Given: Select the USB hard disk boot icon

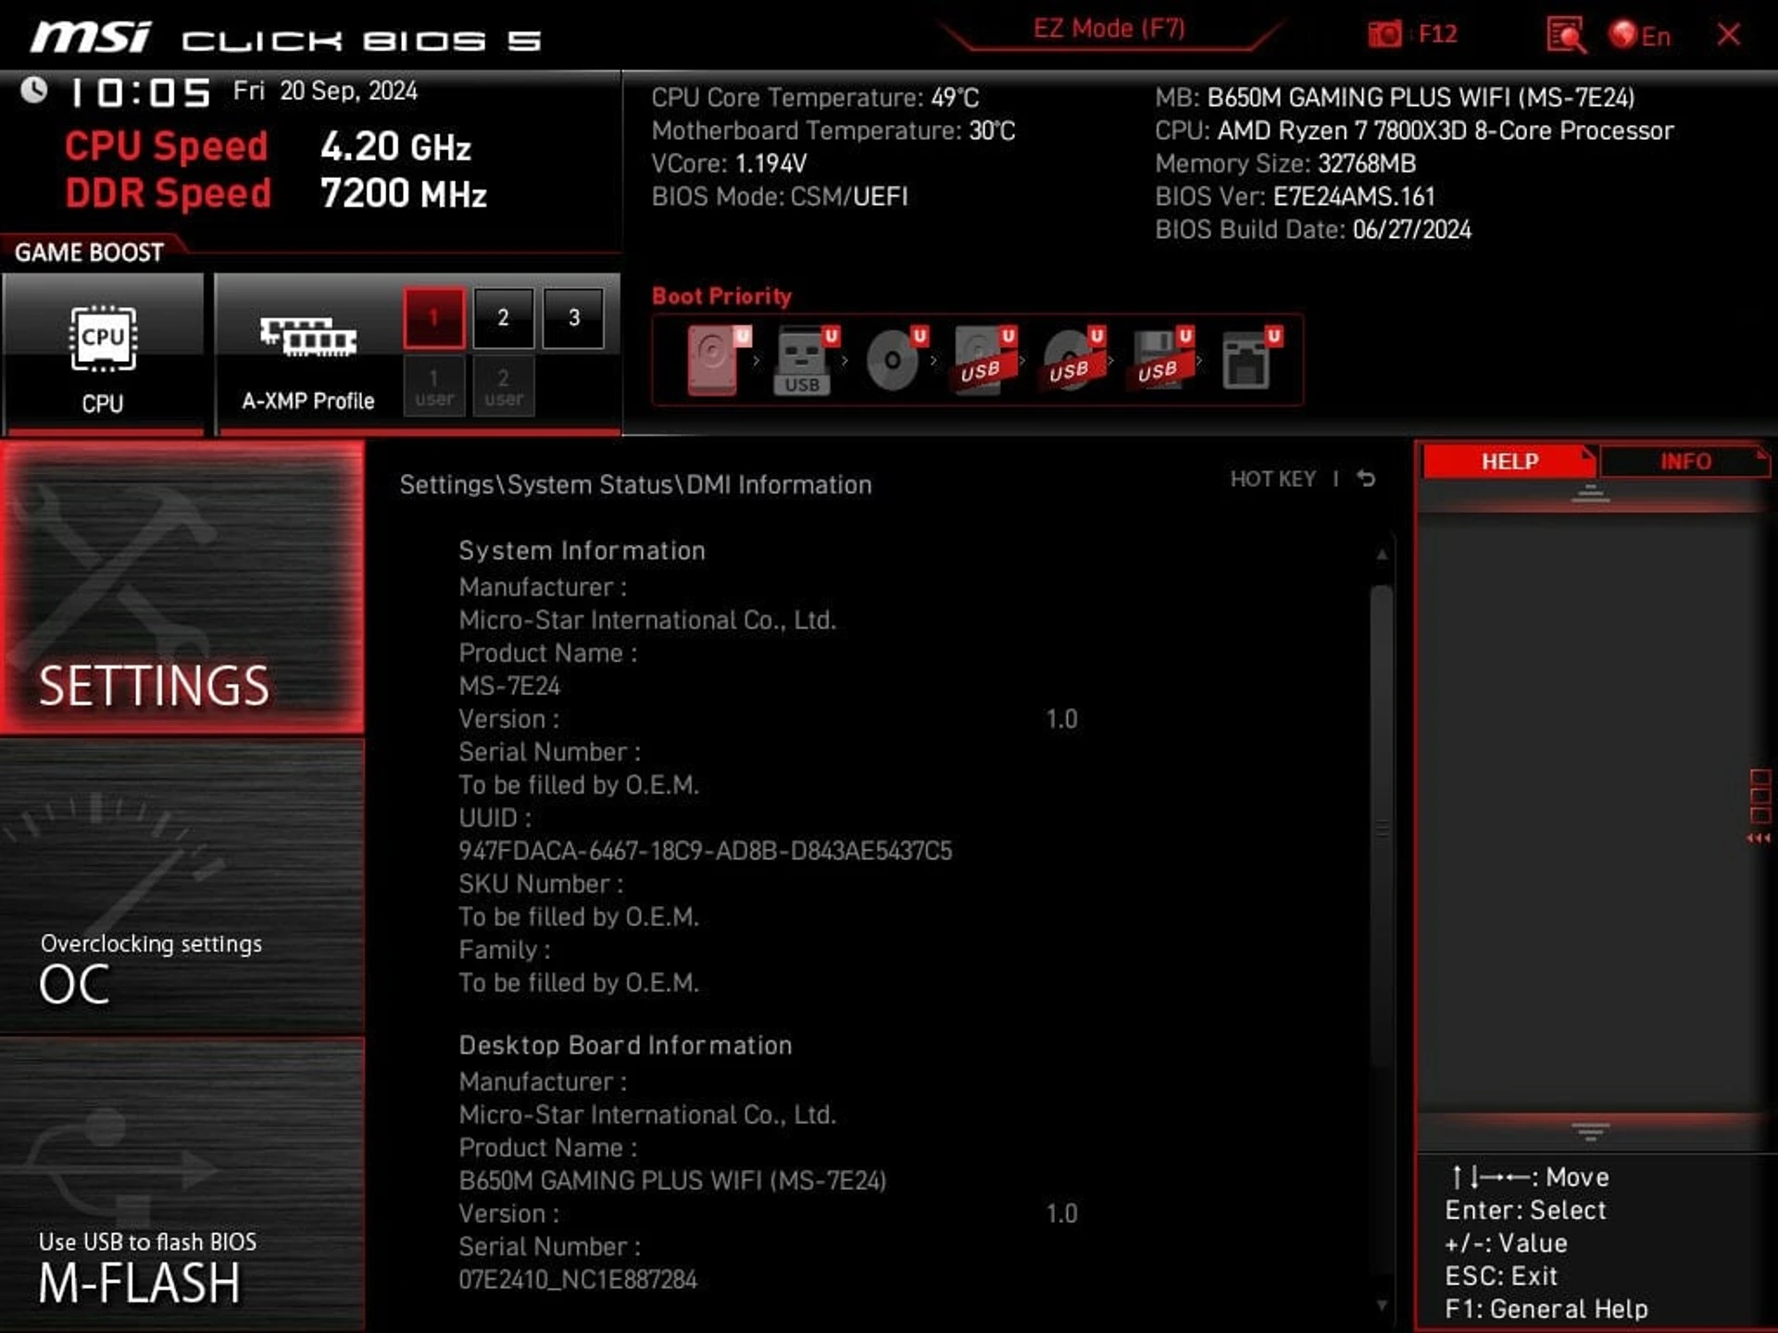Looking at the screenshot, I should pos(983,360).
